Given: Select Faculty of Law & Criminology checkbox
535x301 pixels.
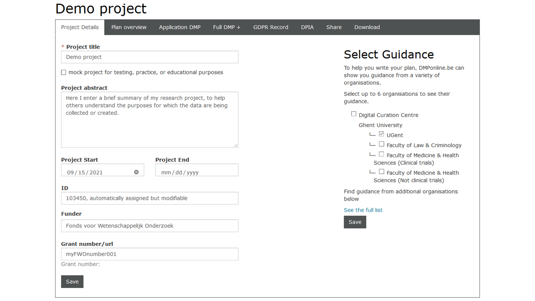Looking at the screenshot, I should pyautogui.click(x=381, y=144).
